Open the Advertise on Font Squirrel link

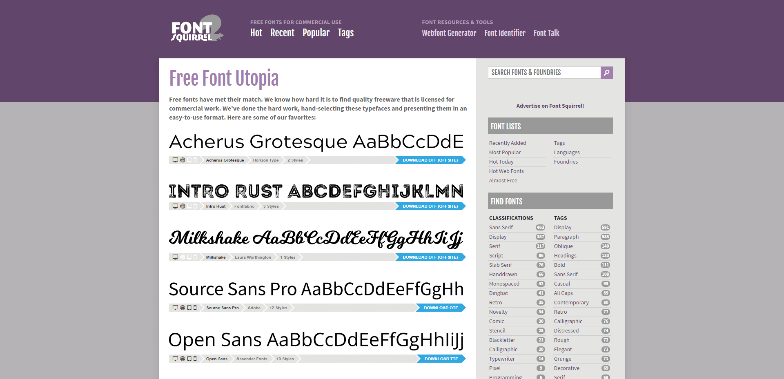coord(550,106)
